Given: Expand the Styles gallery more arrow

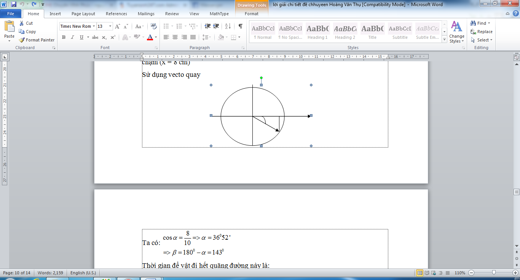Looking at the screenshot, I should coord(444,39).
